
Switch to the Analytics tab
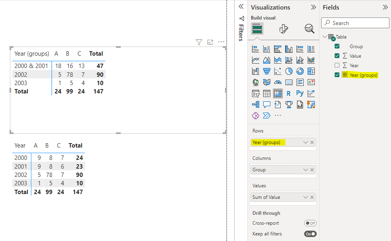coord(310,29)
